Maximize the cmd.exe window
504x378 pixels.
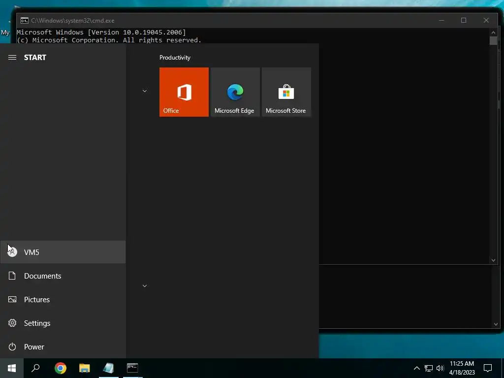point(464,20)
